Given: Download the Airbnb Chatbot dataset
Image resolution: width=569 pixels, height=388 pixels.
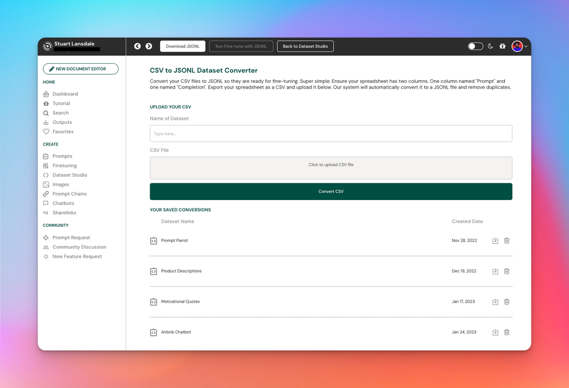Looking at the screenshot, I should tap(496, 332).
